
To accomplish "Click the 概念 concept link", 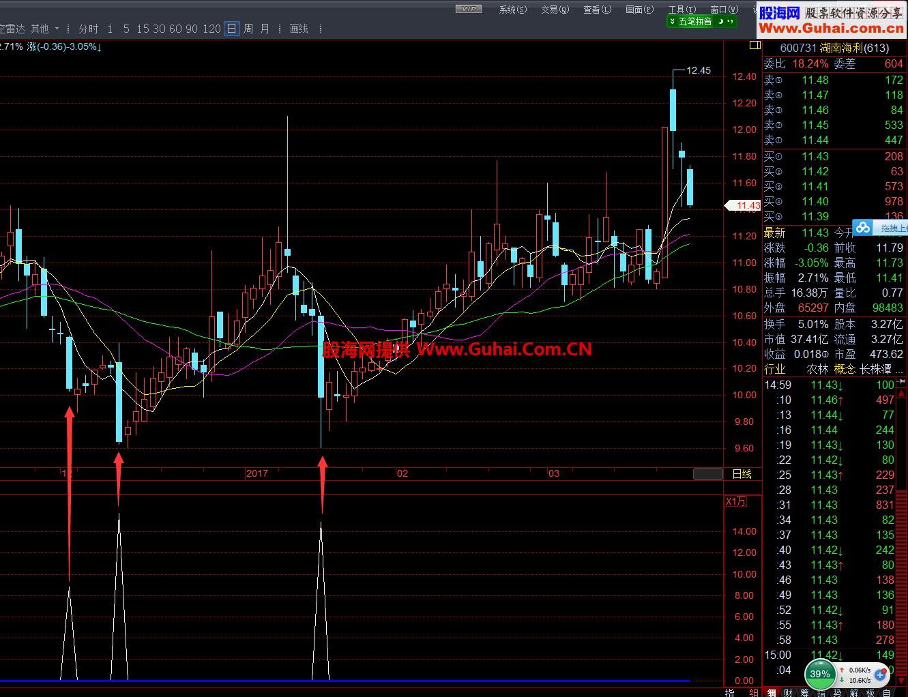I will point(845,369).
